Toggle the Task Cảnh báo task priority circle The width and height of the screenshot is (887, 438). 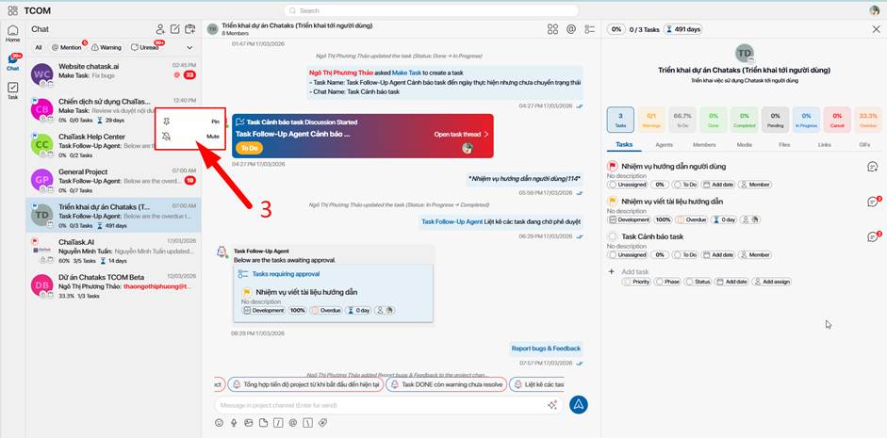[x=612, y=236]
